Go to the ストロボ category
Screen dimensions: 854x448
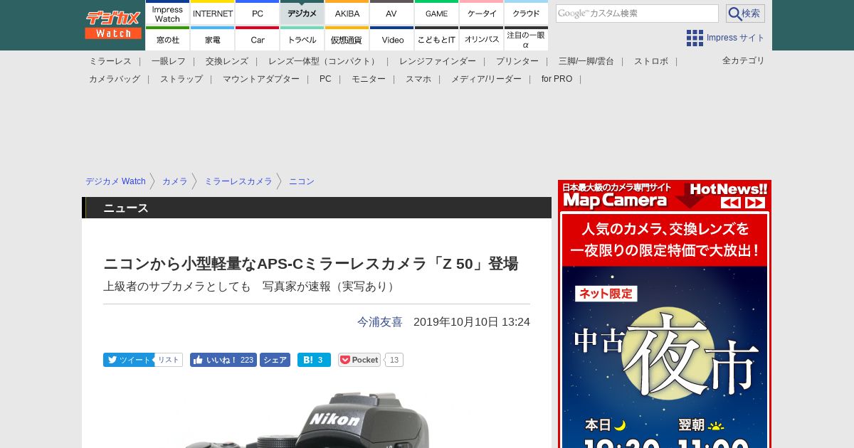click(651, 61)
